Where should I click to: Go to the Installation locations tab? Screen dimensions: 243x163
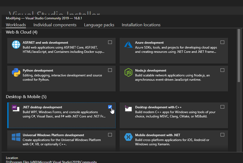(141, 25)
